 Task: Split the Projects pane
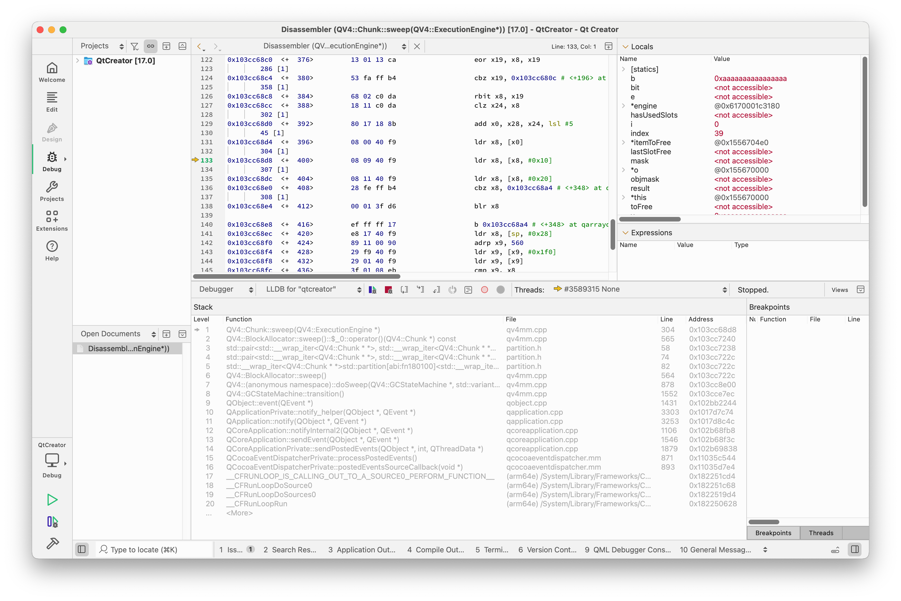(166, 46)
